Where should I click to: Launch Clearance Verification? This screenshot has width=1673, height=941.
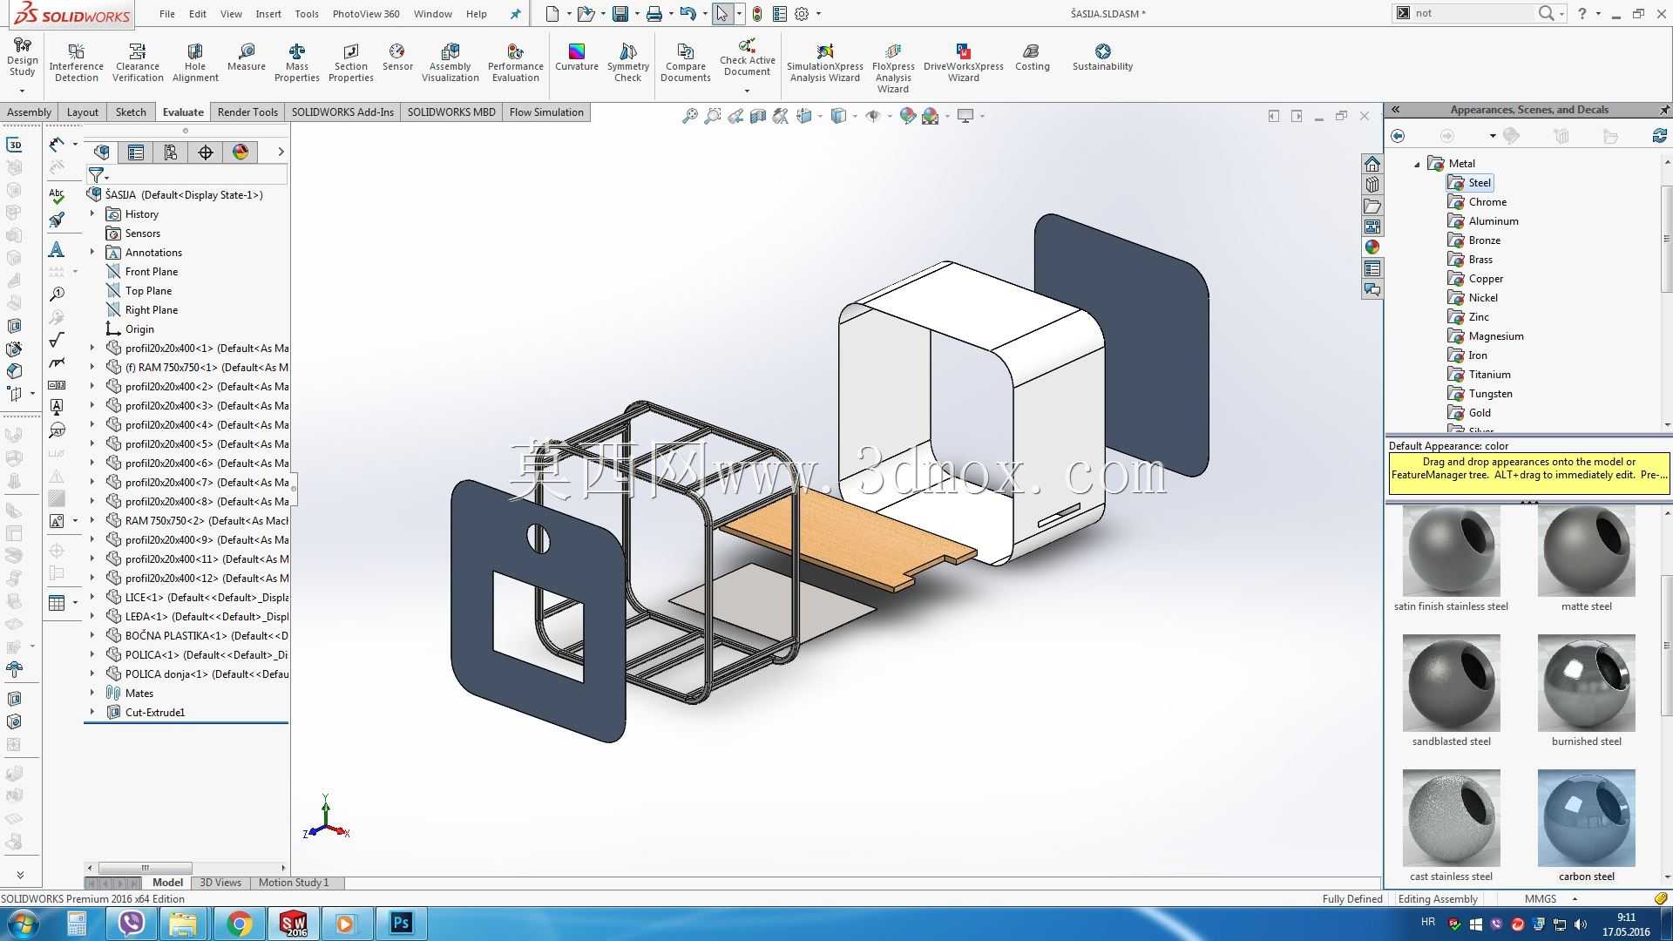tap(138, 62)
